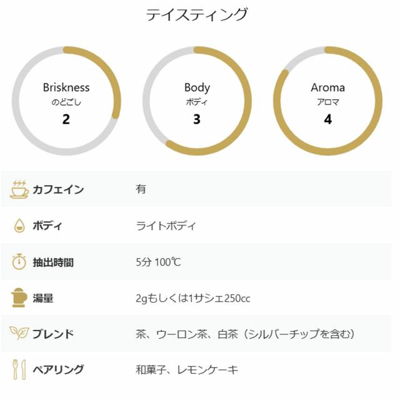Image resolution: width=400 pixels, height=400 pixels.
Task: Click the 和菓子、レモンケーキ pairing text
Action: (x=187, y=369)
